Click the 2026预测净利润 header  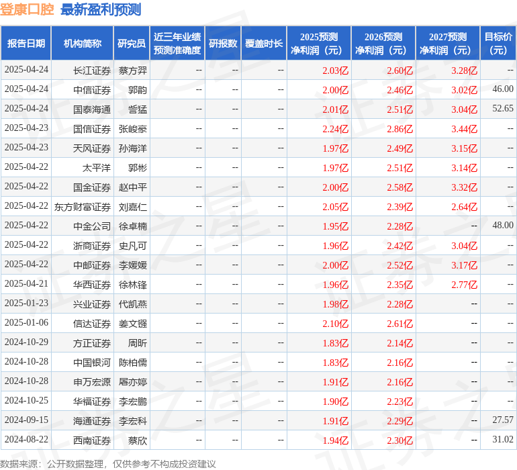tap(383, 43)
